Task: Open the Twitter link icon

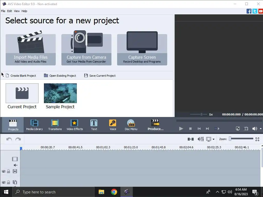Action: click(x=255, y=11)
